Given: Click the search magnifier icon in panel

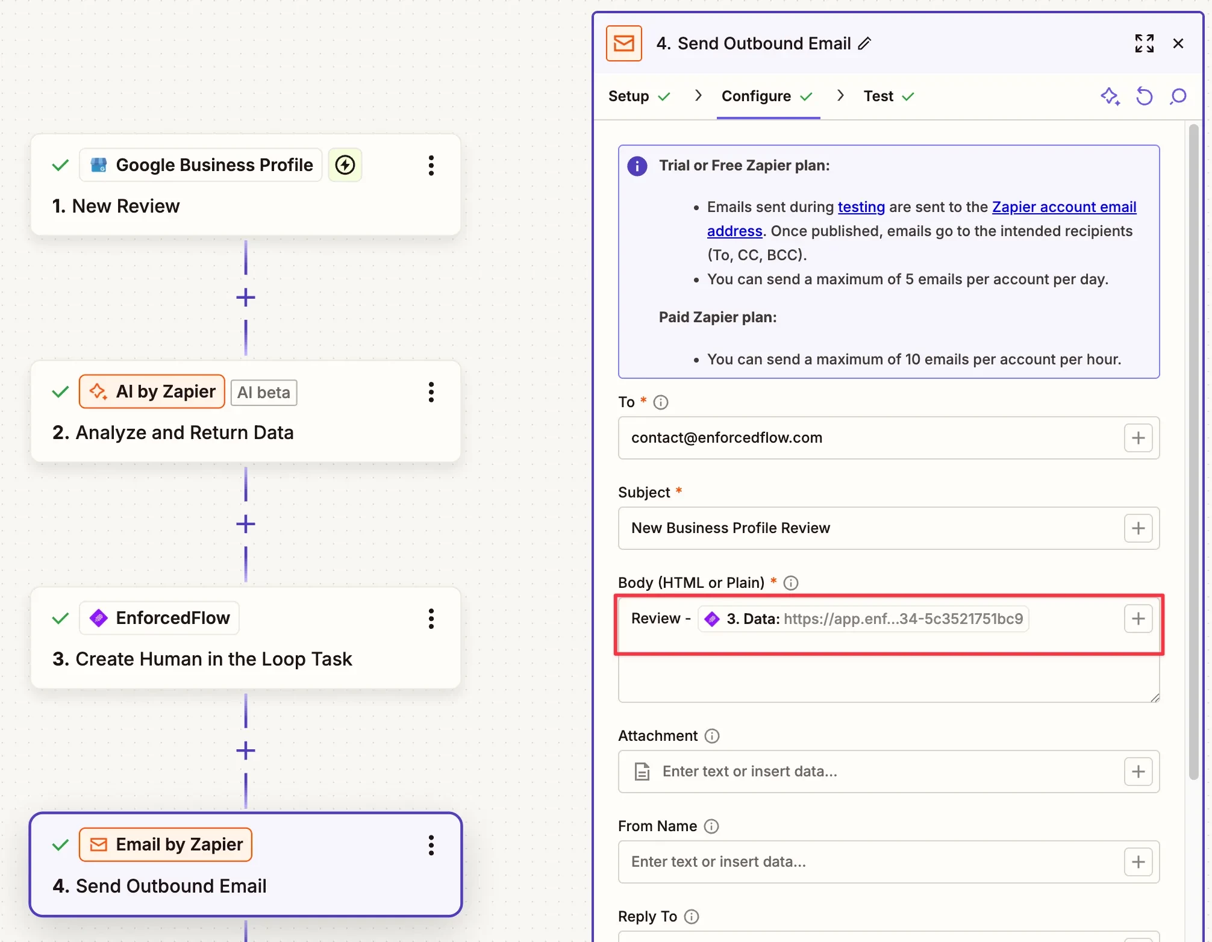Looking at the screenshot, I should click(1178, 96).
